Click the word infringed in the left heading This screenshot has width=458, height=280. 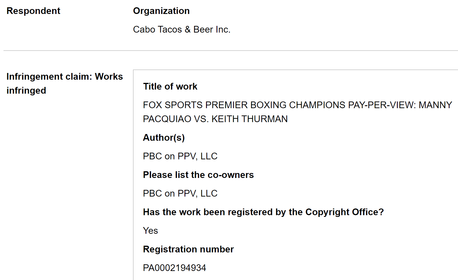pyautogui.click(x=26, y=90)
